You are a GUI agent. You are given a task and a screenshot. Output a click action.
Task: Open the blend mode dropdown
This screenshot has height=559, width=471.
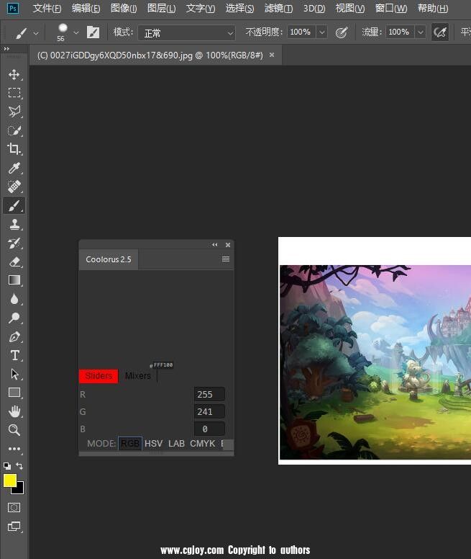186,33
